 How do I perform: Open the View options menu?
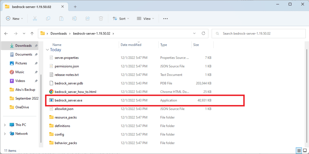145,19
